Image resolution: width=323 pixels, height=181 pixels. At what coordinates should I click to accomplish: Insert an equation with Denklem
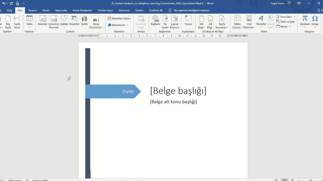point(305,22)
